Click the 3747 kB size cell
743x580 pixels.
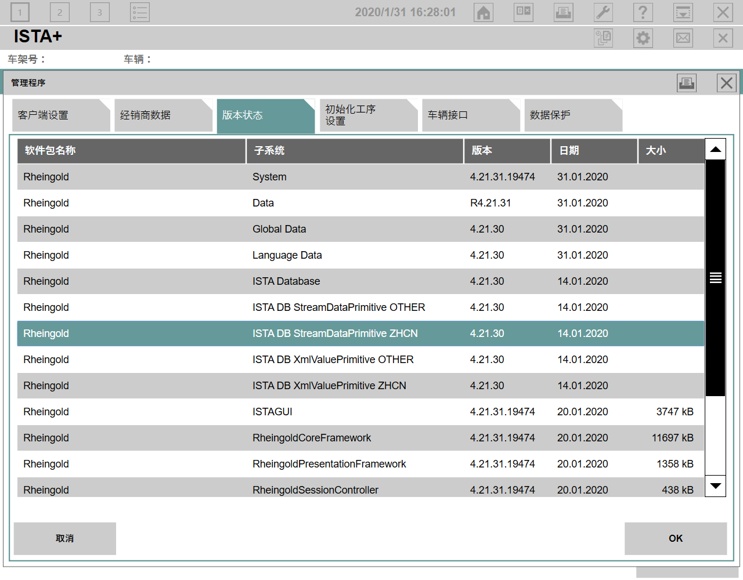click(675, 412)
